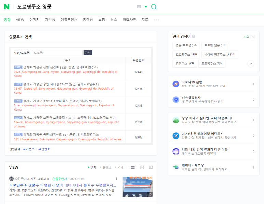The width and height of the screenshot is (264, 204).
Task: Select the Geumgang-ro 3325 English address
Action: click(x=66, y=74)
